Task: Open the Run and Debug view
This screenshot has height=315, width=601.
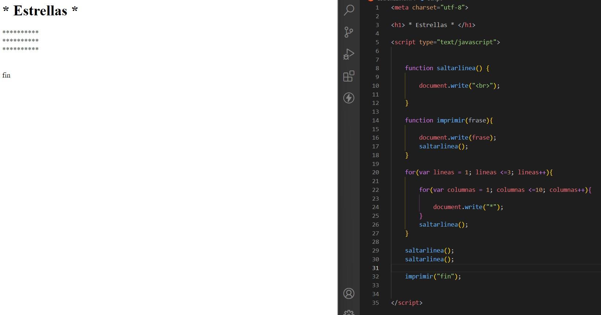Action: pos(349,54)
